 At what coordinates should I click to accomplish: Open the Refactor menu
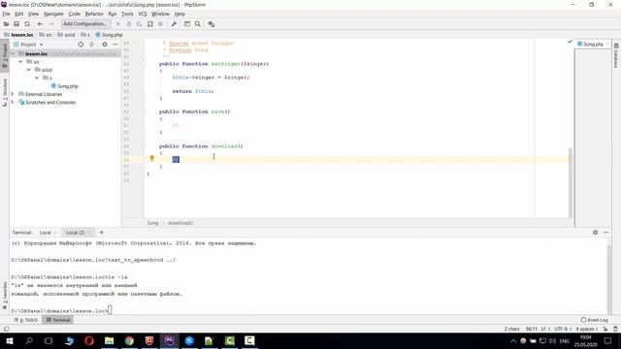94,14
